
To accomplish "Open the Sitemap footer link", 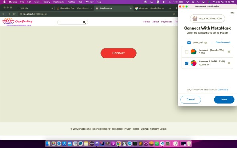I will click(145, 129).
